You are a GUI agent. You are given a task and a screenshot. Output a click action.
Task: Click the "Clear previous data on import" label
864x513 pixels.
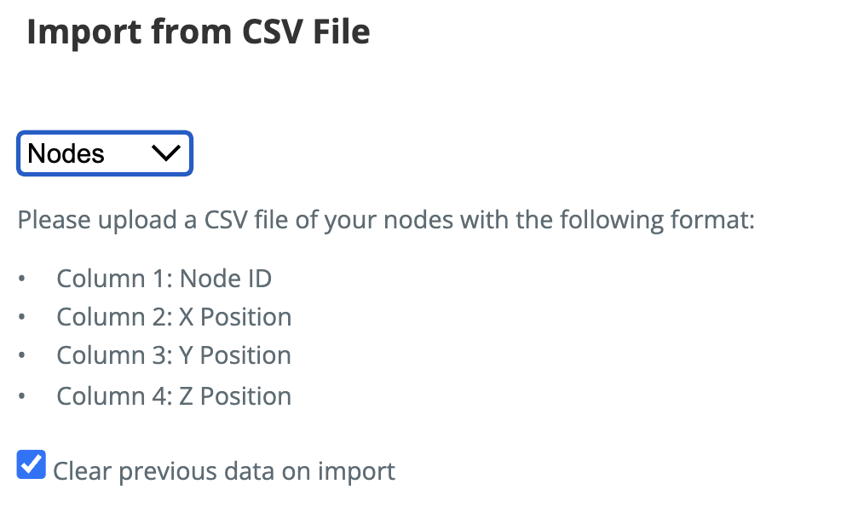224,470
